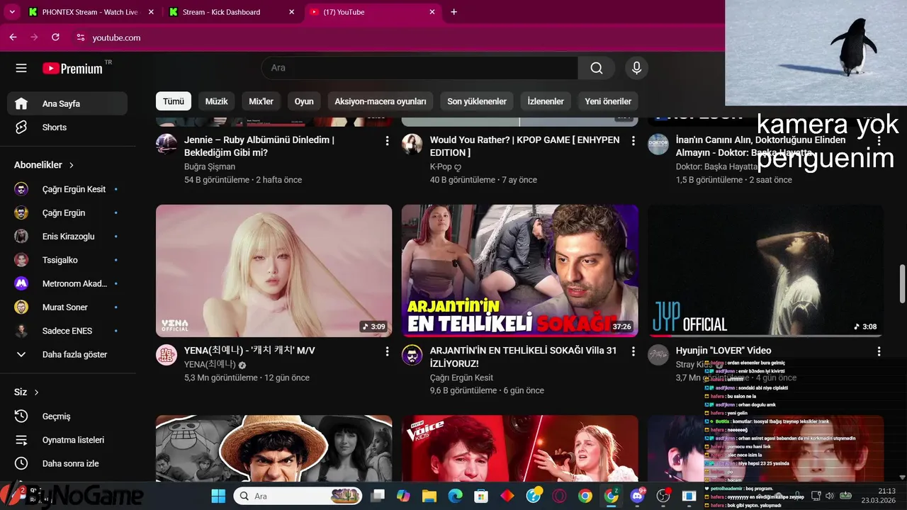The image size is (907, 510).
Task: Open Sadece ENES subscription
Action: pos(67,331)
